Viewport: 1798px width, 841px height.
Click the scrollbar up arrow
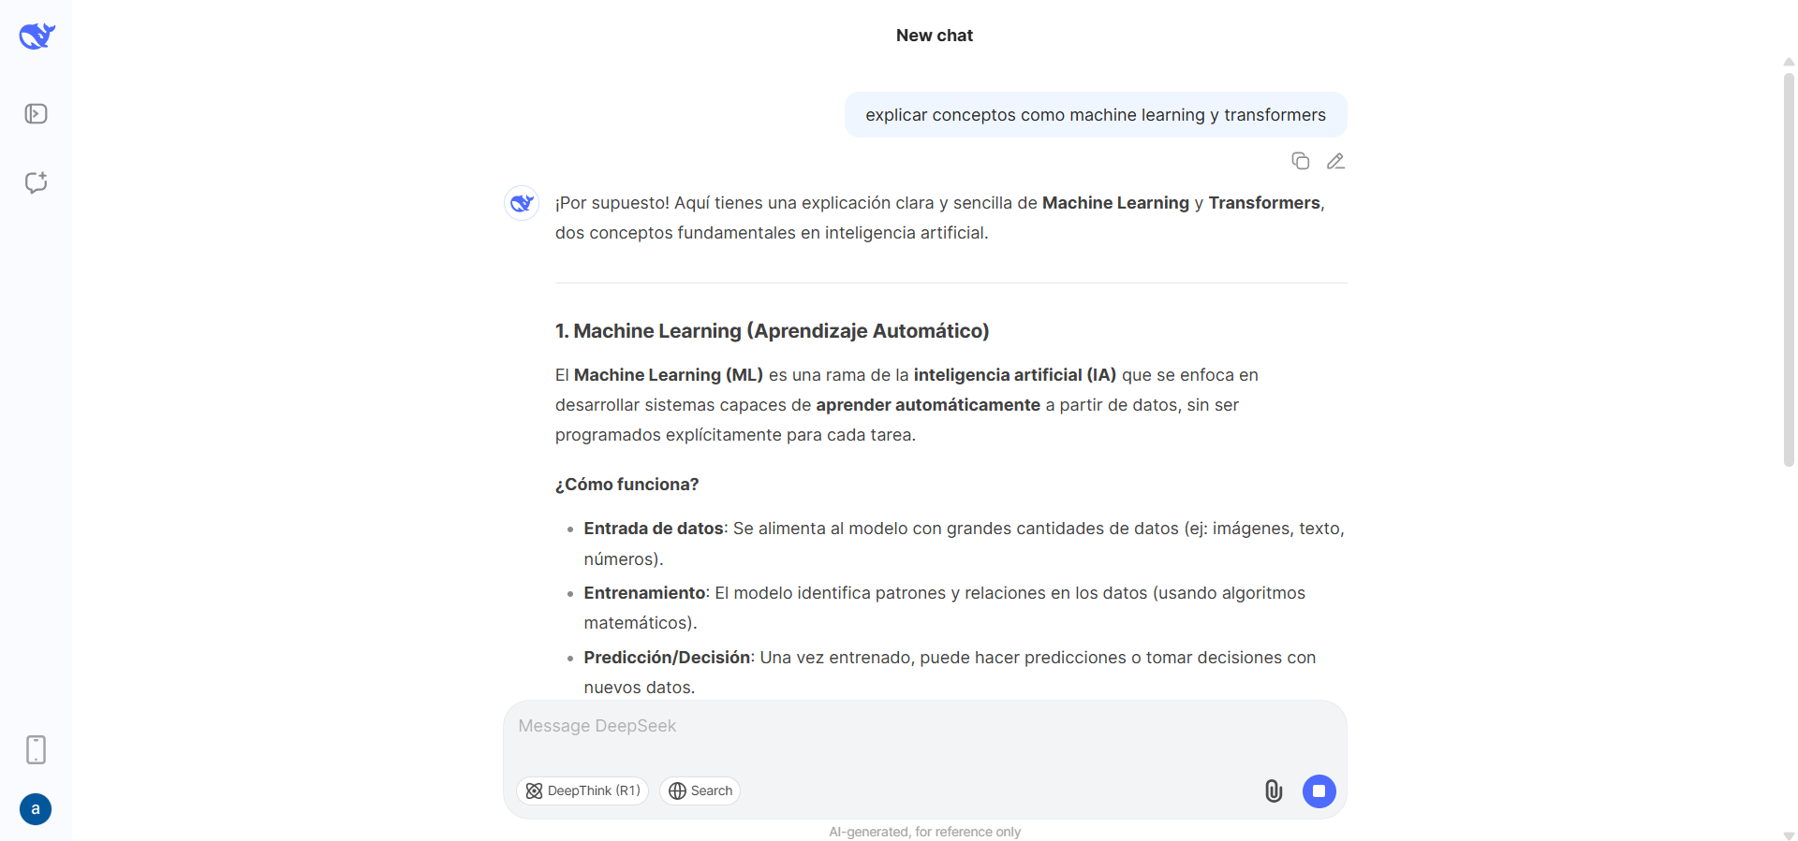pyautogui.click(x=1789, y=62)
